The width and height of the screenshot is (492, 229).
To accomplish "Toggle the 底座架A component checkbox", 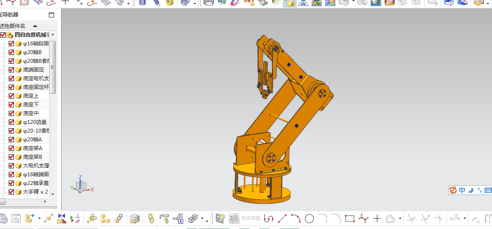I will pos(11,148).
